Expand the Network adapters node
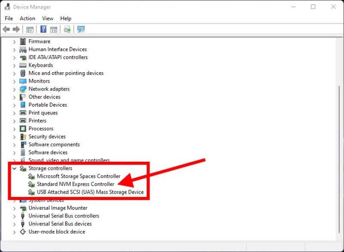The height and width of the screenshot is (252, 344). [x=14, y=89]
